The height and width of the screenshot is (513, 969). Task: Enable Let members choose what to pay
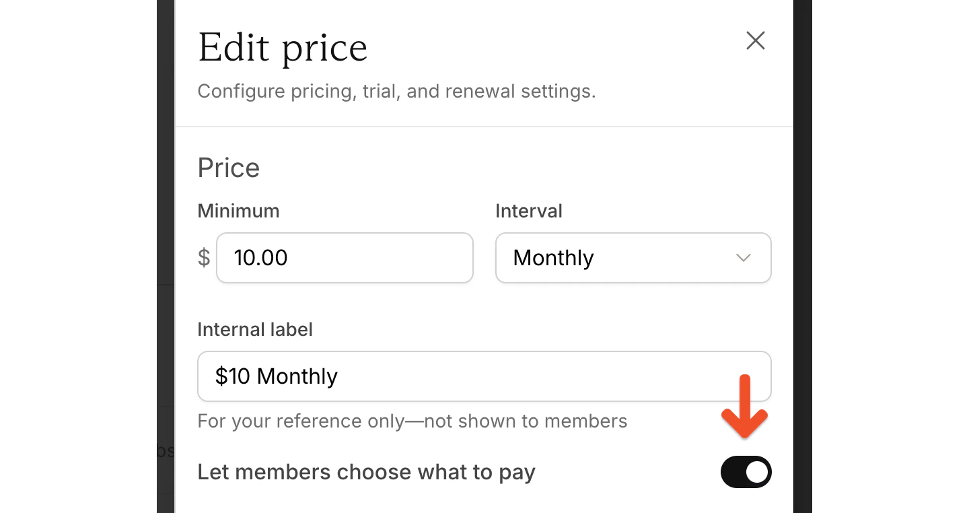coord(746,472)
